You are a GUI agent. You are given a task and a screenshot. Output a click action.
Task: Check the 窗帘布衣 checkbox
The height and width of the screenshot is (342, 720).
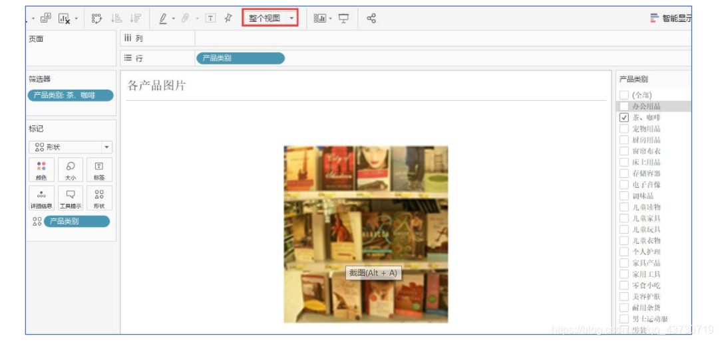pyautogui.click(x=624, y=151)
